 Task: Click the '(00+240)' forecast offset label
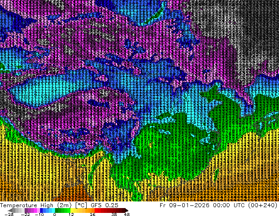pos(262,205)
